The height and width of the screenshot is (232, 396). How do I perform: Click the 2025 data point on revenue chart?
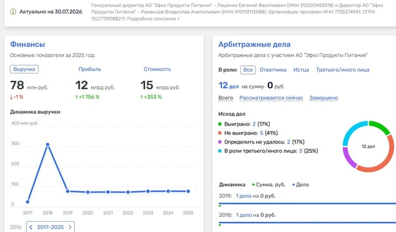[188, 191]
